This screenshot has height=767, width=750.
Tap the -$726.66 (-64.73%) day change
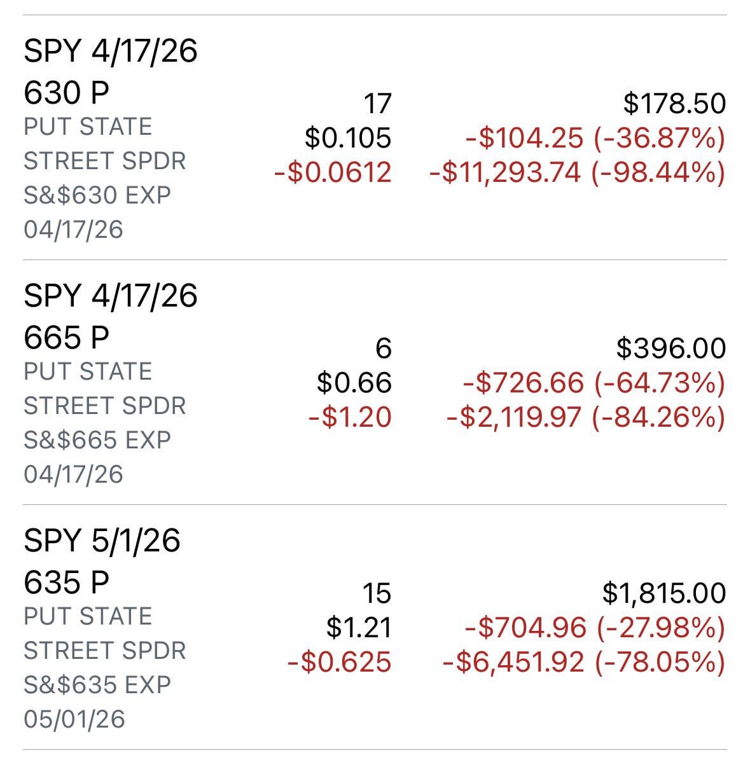(x=594, y=383)
